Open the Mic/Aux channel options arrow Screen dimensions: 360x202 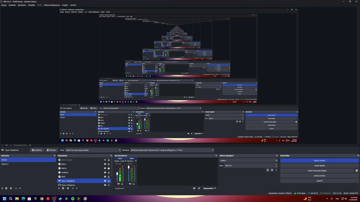tap(136, 161)
